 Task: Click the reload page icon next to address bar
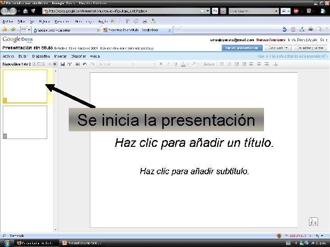tap(215, 11)
